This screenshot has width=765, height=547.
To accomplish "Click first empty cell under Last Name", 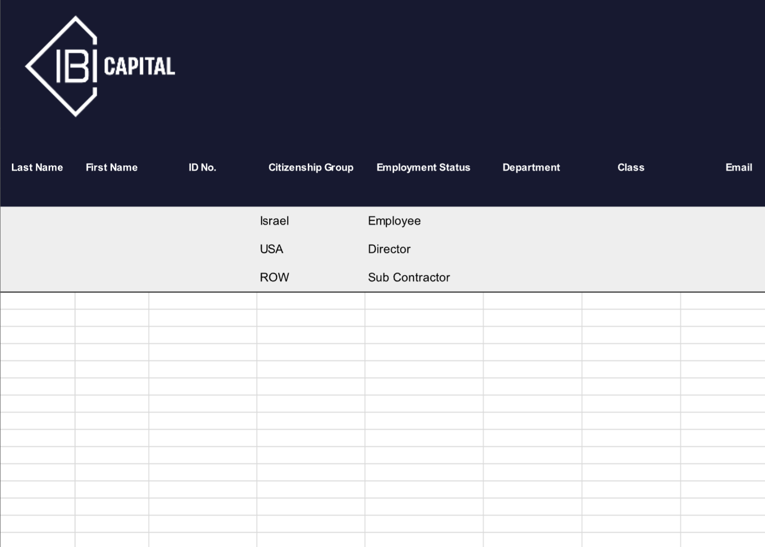I will tap(38, 301).
